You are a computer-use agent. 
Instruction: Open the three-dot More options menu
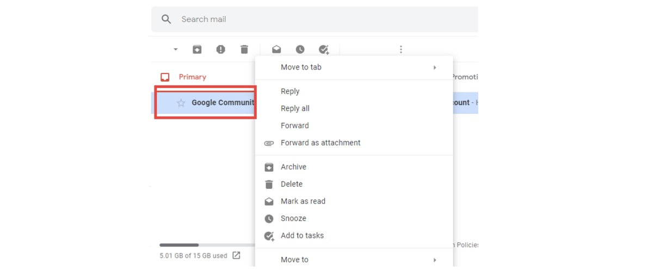401,50
